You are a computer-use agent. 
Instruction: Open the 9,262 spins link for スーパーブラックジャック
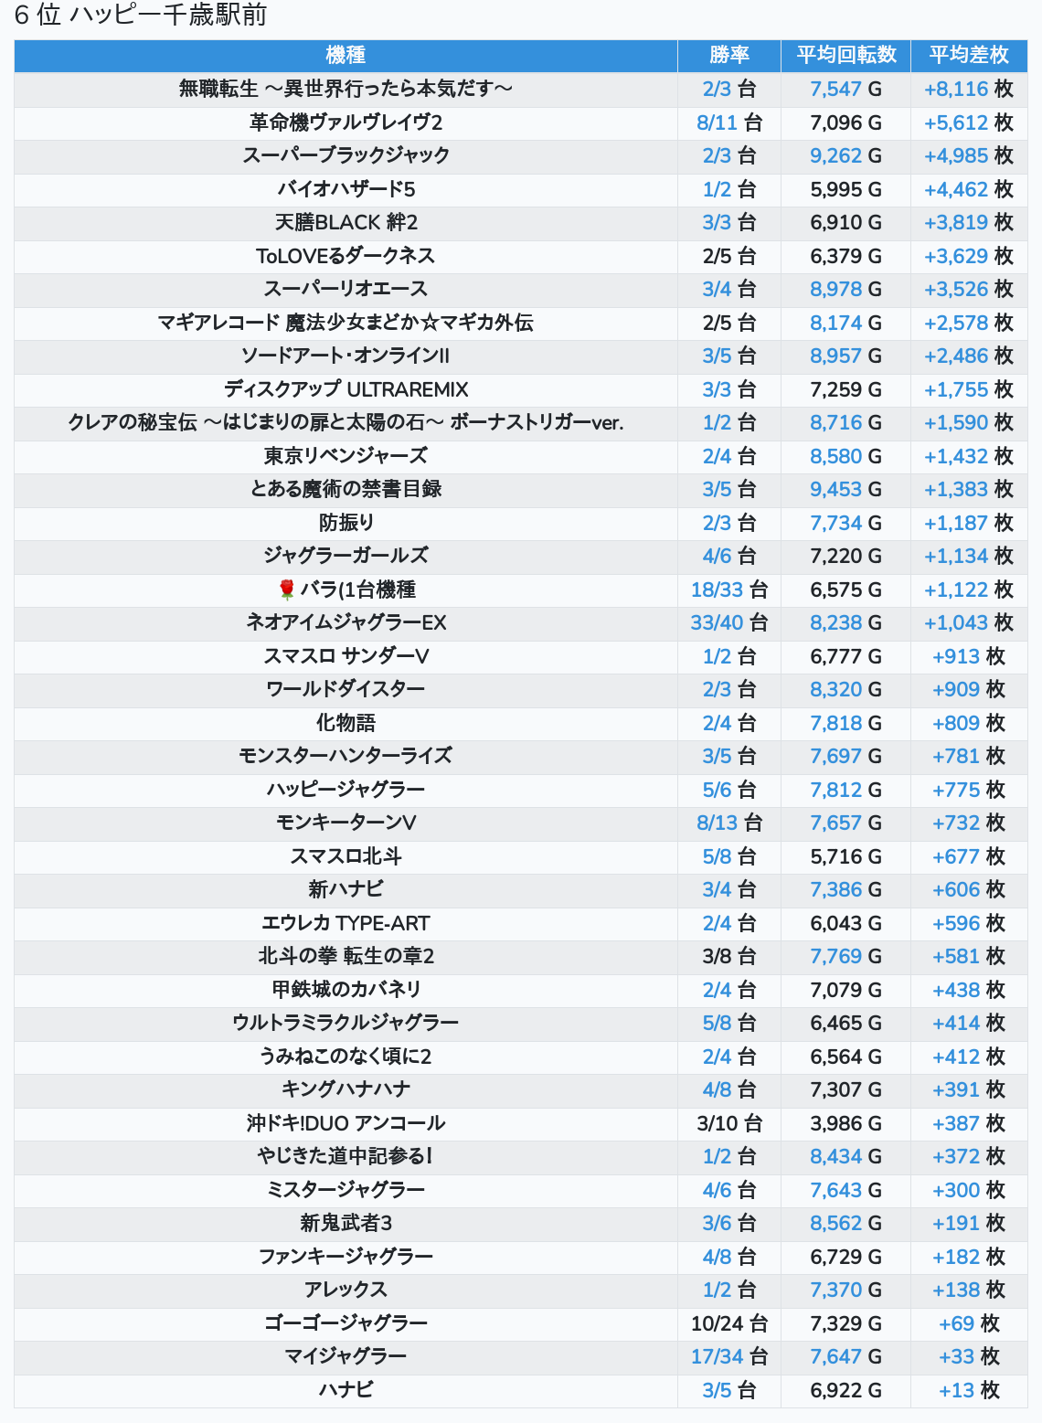(x=835, y=155)
